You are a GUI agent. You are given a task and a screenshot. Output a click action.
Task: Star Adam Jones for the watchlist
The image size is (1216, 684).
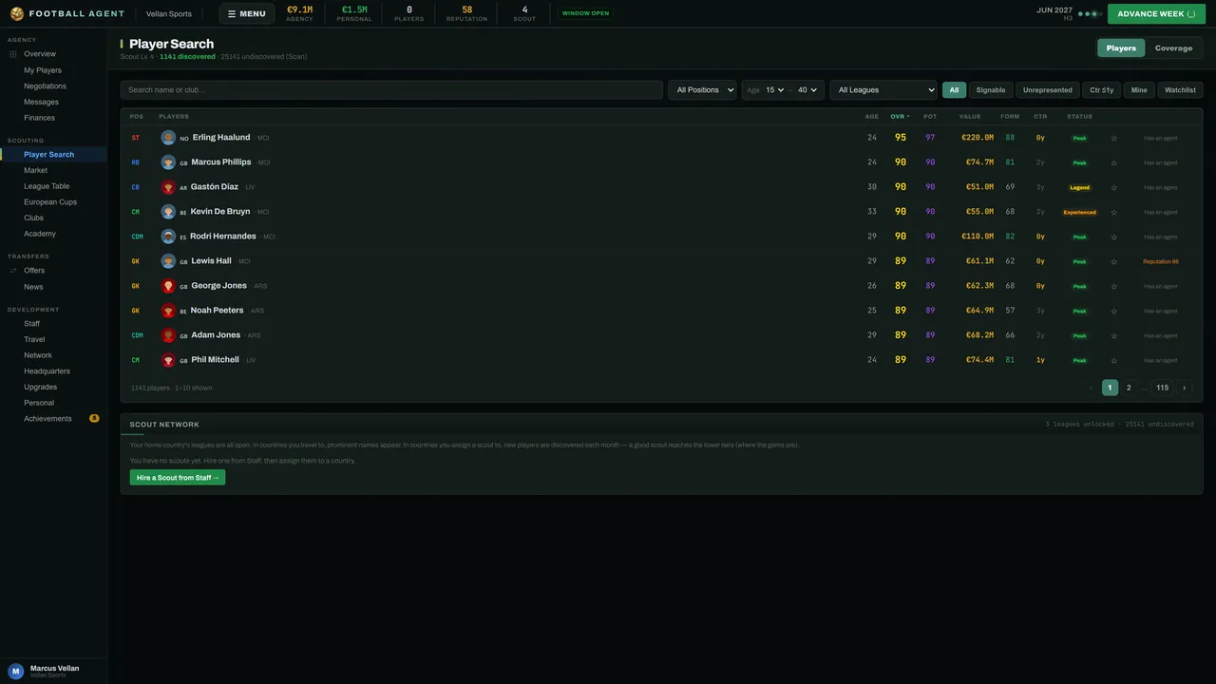coord(1114,335)
